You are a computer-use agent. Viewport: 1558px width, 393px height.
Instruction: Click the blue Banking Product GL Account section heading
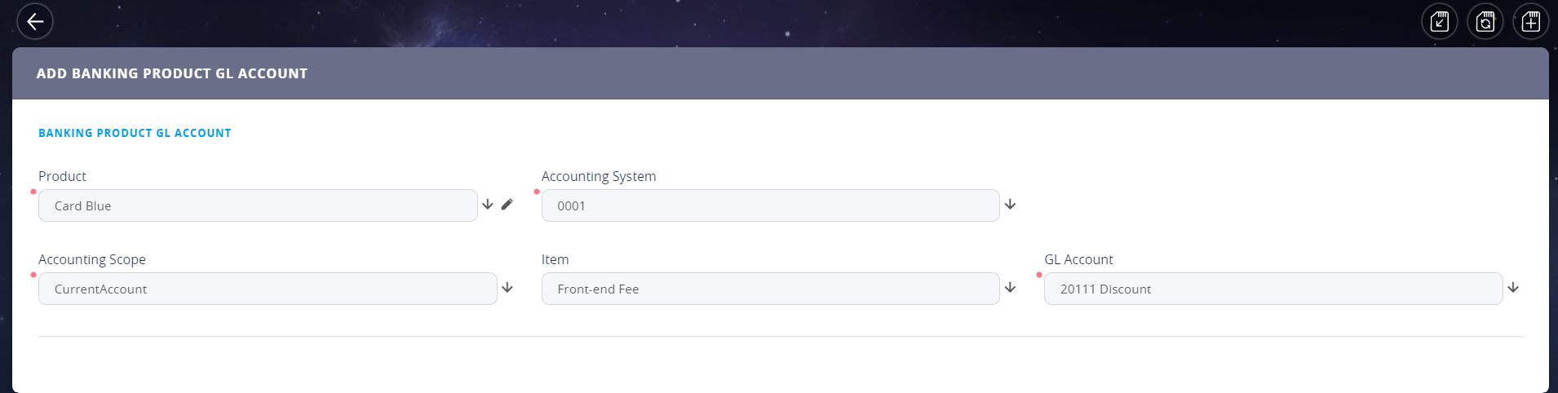[x=135, y=133]
